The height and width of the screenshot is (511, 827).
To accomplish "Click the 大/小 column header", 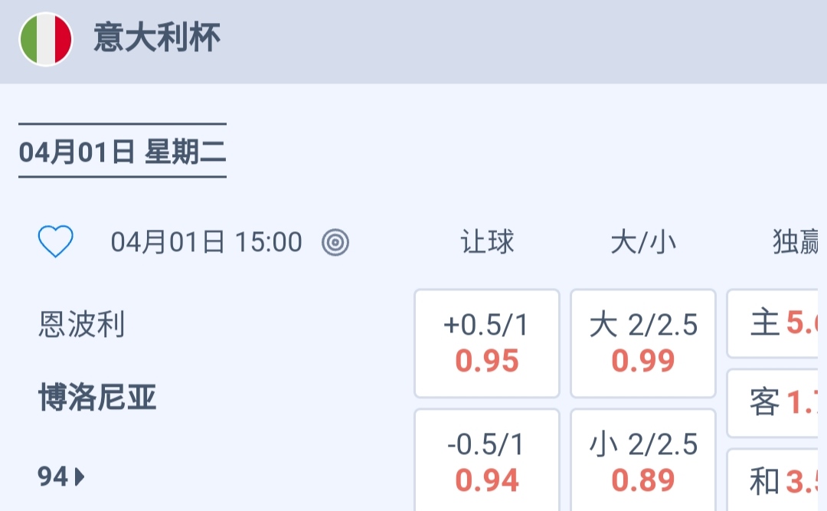I will 643,243.
